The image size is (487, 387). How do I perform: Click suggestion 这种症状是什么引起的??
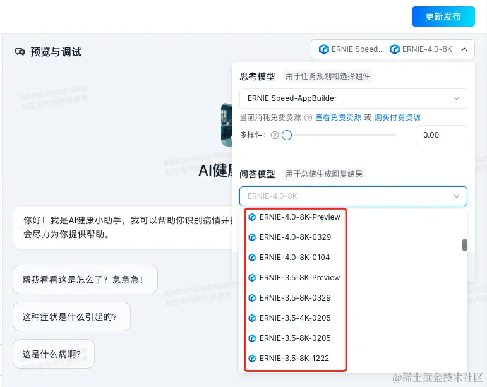click(72, 316)
